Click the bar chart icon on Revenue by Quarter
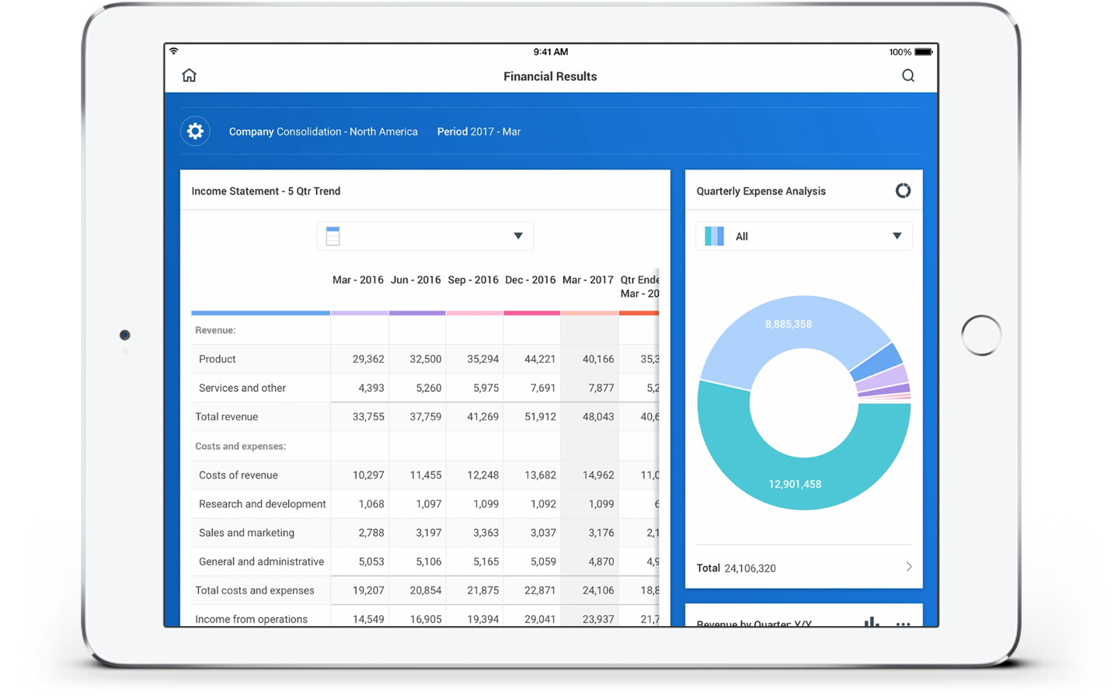 [x=872, y=622]
